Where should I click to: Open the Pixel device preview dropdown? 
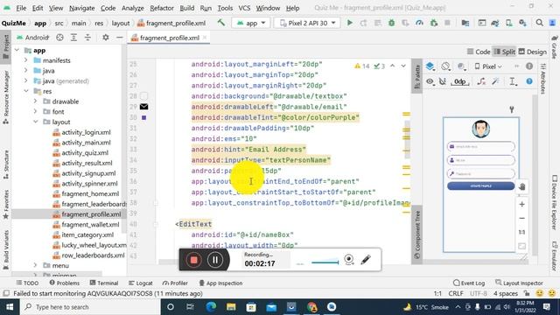point(488,66)
